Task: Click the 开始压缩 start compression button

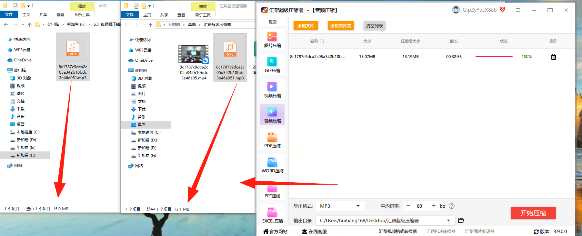Action: coord(533,213)
